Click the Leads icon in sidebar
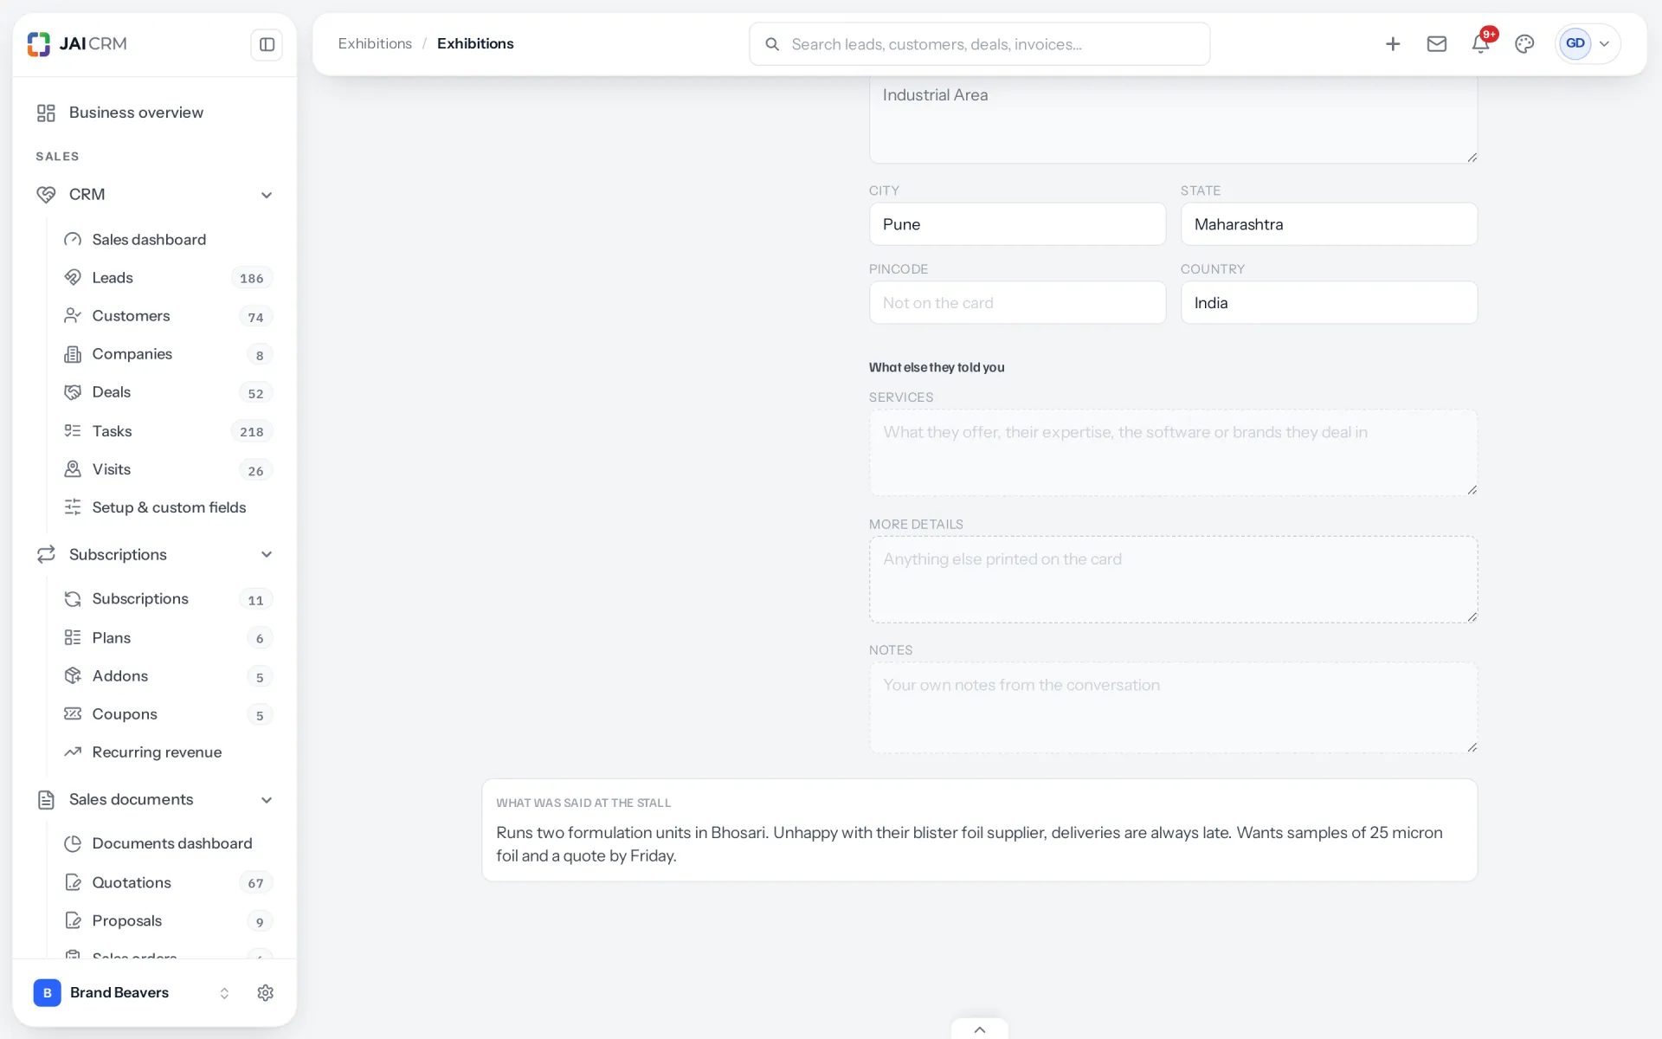This screenshot has height=1039, width=1662. 73,278
